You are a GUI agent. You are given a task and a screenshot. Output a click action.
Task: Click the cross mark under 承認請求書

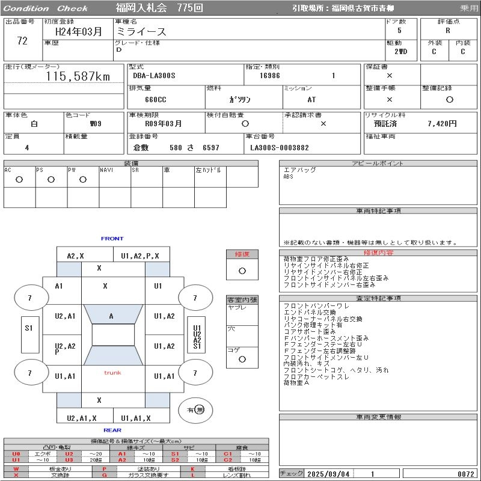pyautogui.click(x=323, y=124)
